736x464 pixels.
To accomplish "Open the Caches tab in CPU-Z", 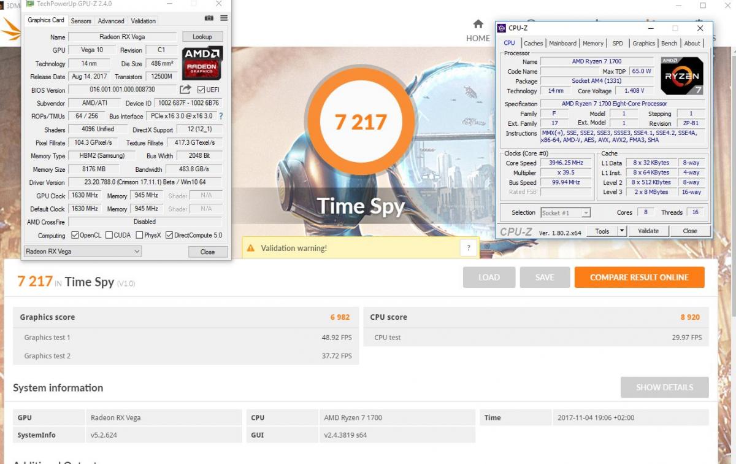I will tap(533, 43).
